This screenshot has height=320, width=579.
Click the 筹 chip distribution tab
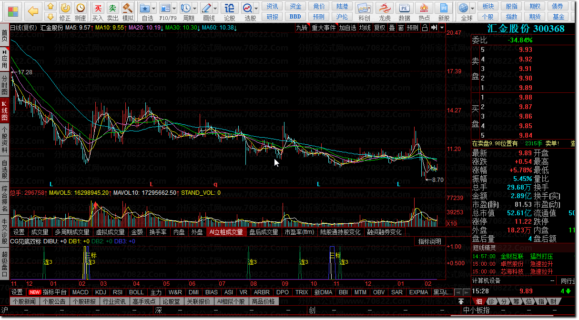pyautogui.click(x=517, y=301)
